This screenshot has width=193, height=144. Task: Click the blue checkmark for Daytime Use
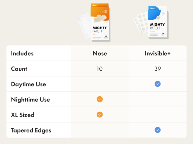click(158, 84)
